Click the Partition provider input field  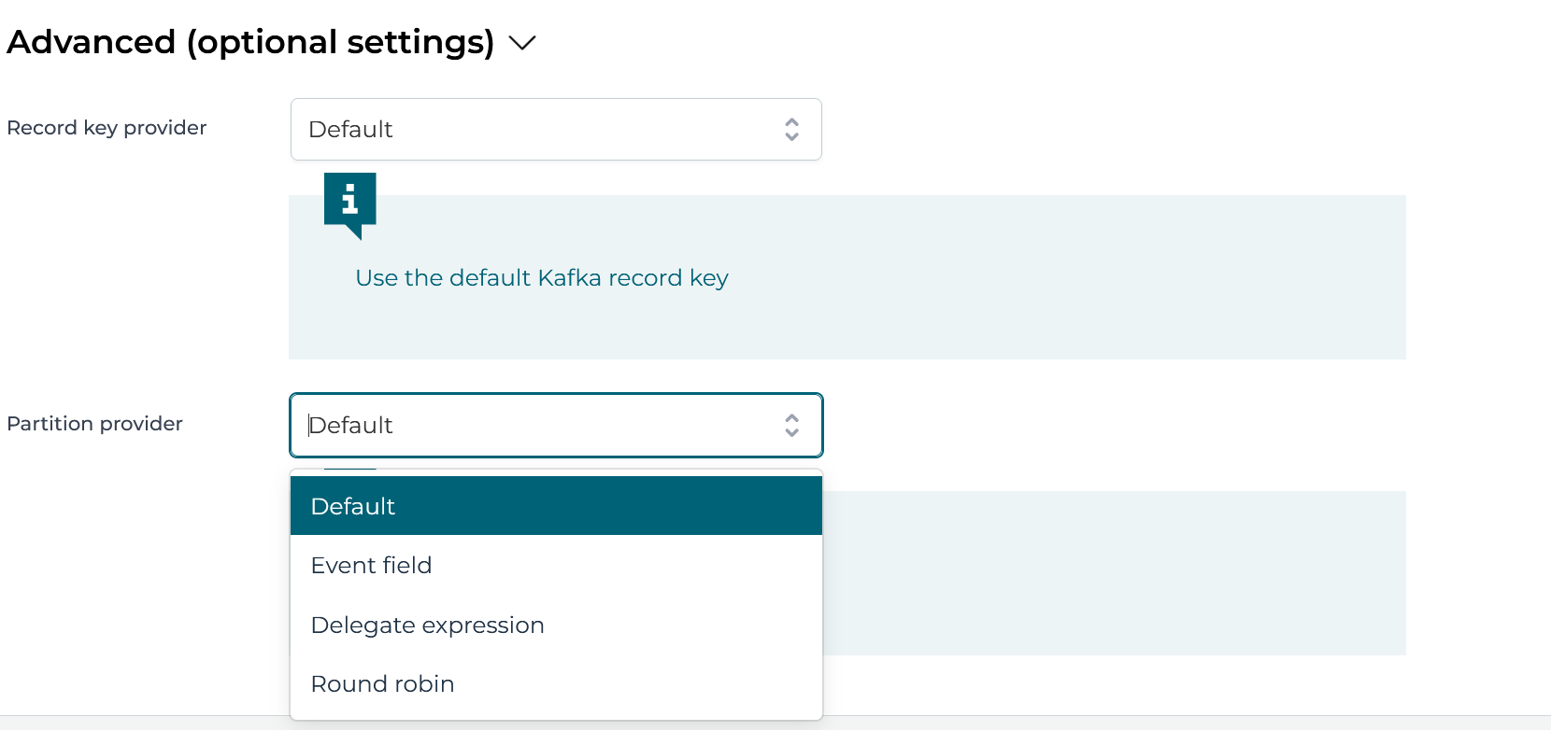(556, 425)
